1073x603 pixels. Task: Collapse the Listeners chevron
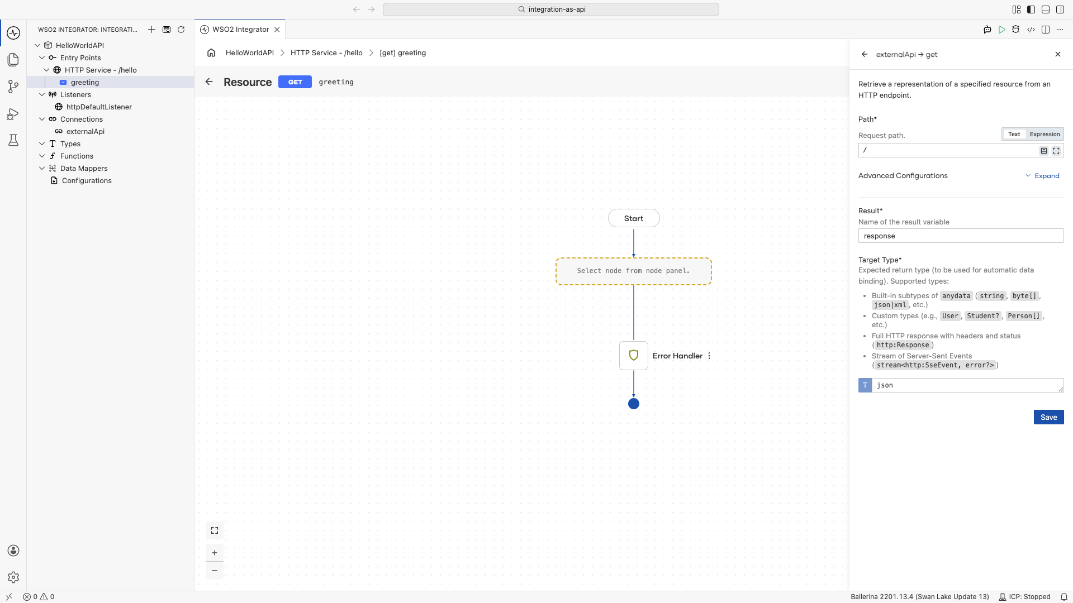click(x=42, y=94)
